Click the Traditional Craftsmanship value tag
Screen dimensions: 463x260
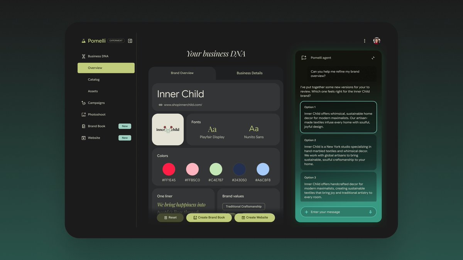tap(243, 206)
